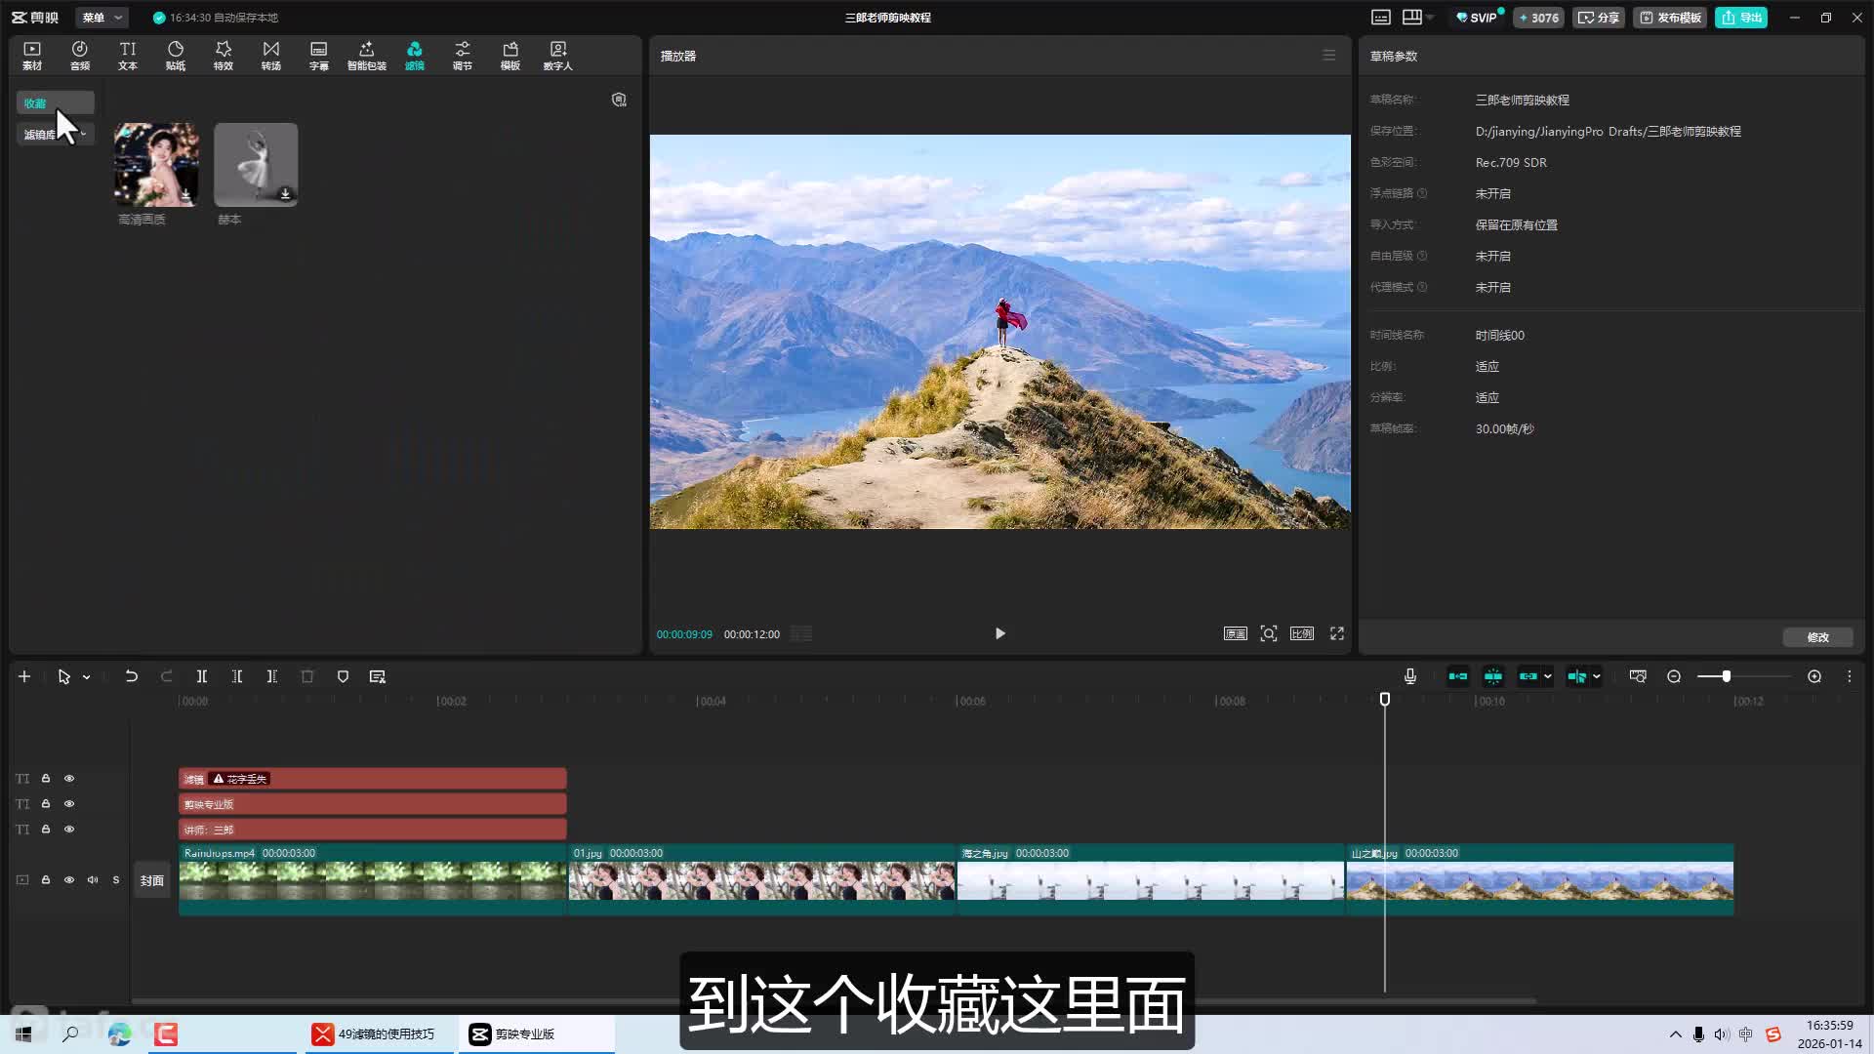Viewport: 1874px width, 1054px height.
Task: Open the 特效 (Effects) panel
Action: coord(223,55)
